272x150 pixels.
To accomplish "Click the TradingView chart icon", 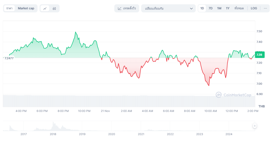I will point(120,8).
